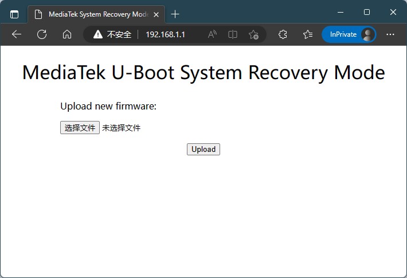Screen dimensions: 407x278
Task: Maximize the browser window
Action: 367,12
